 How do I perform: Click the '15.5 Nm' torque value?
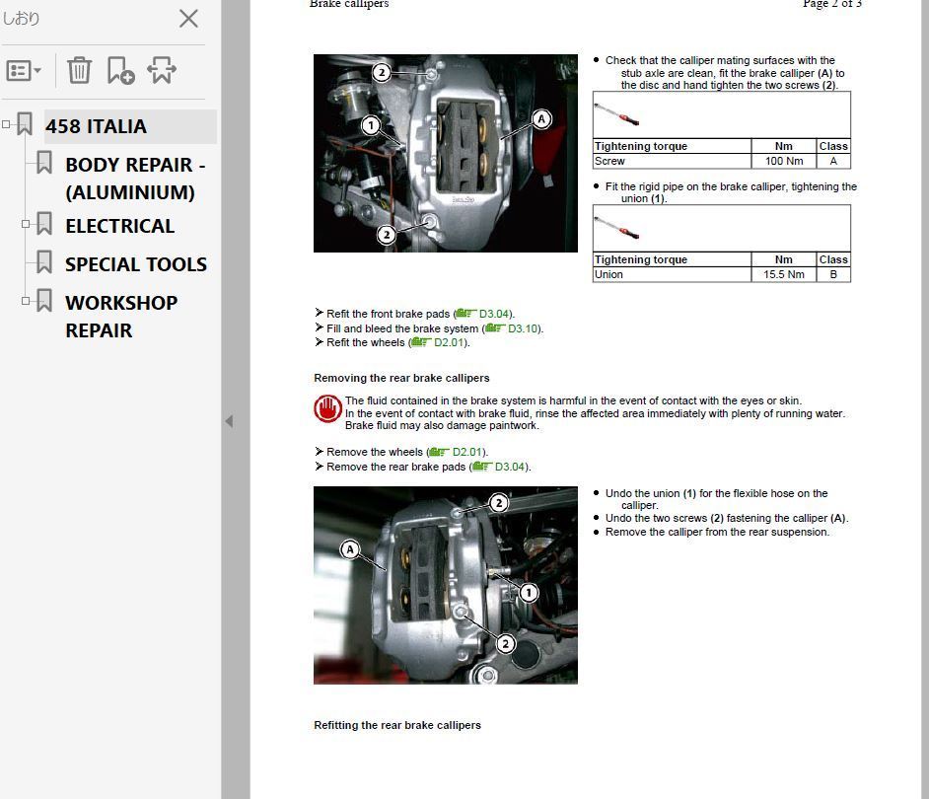[784, 274]
